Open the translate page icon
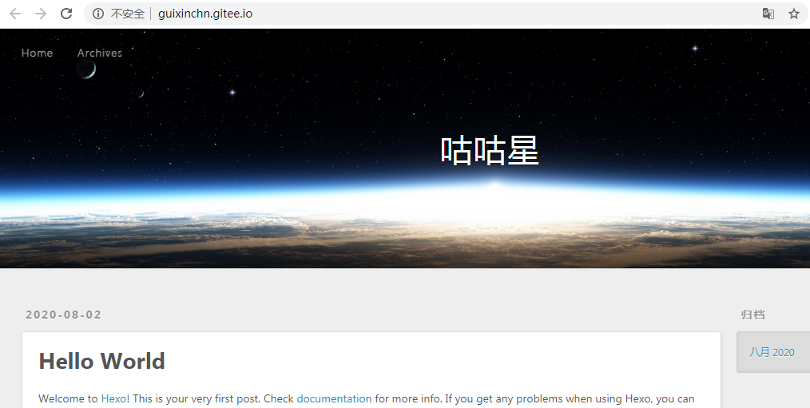810x408 pixels. pos(768,14)
